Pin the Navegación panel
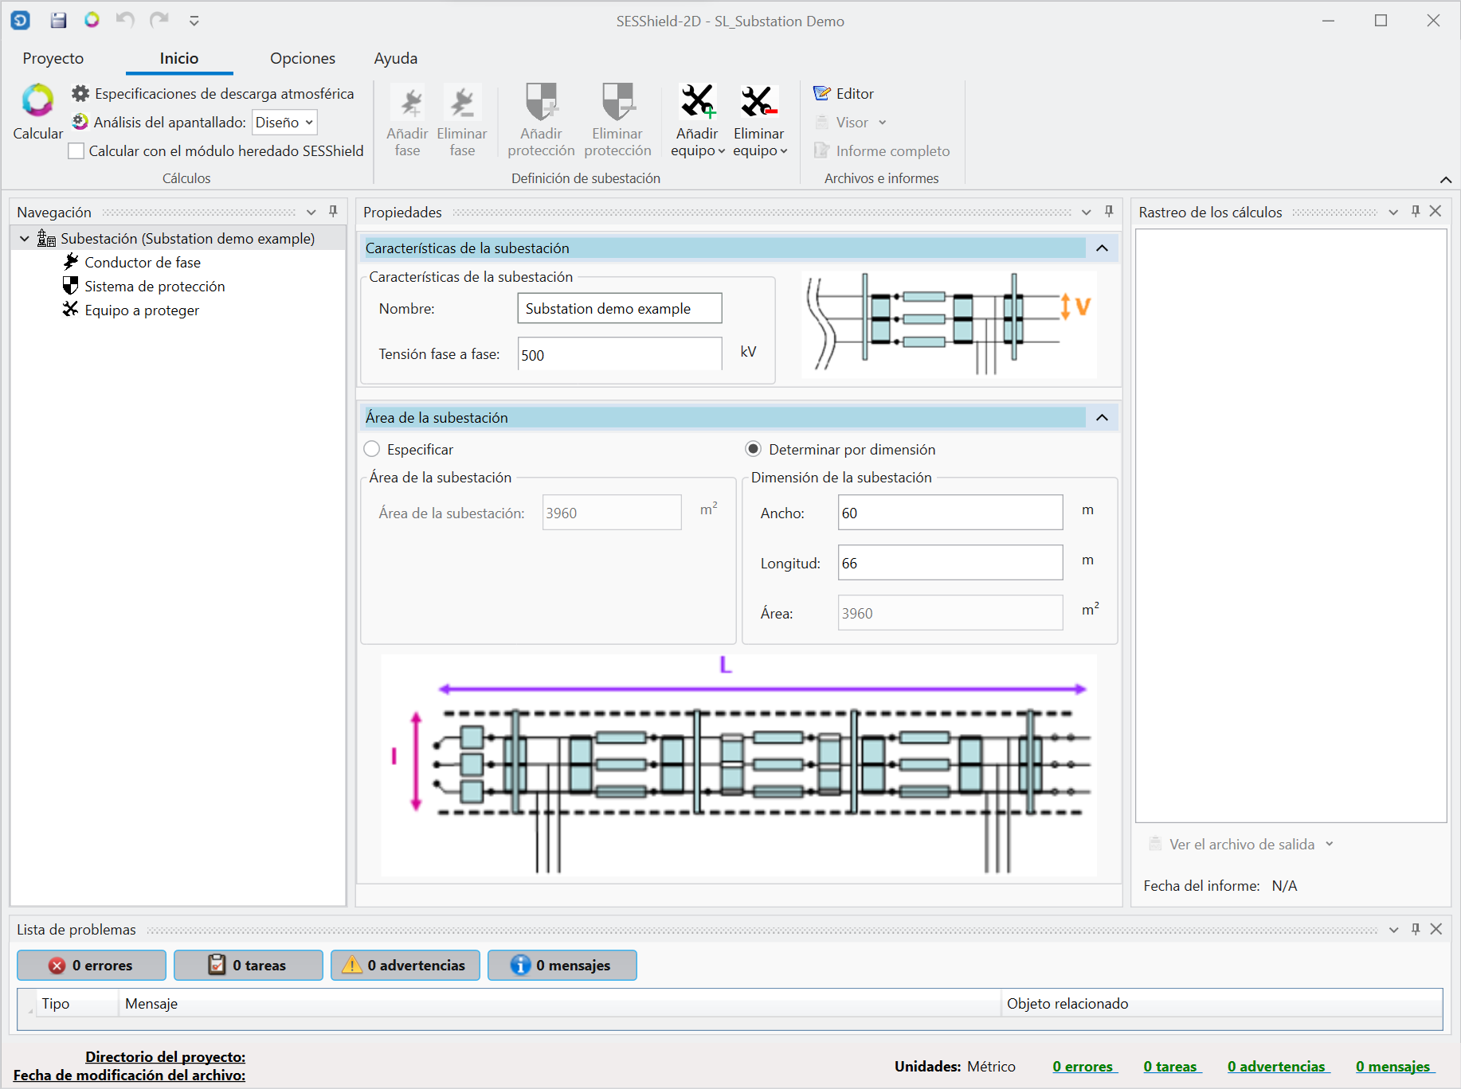 click(x=334, y=212)
